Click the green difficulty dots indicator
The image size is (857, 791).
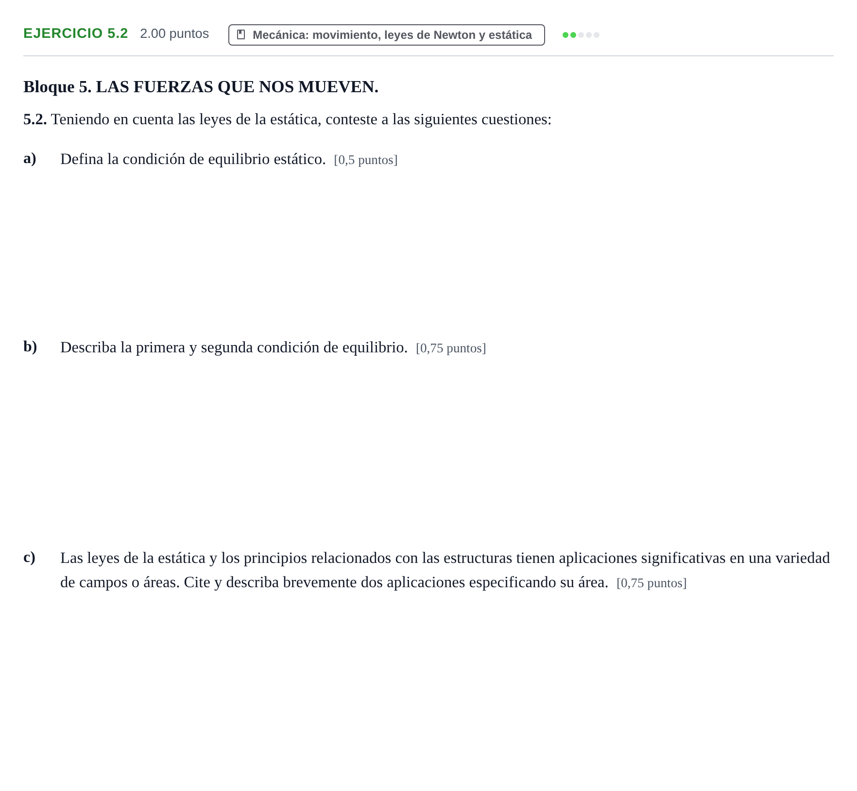581,35
